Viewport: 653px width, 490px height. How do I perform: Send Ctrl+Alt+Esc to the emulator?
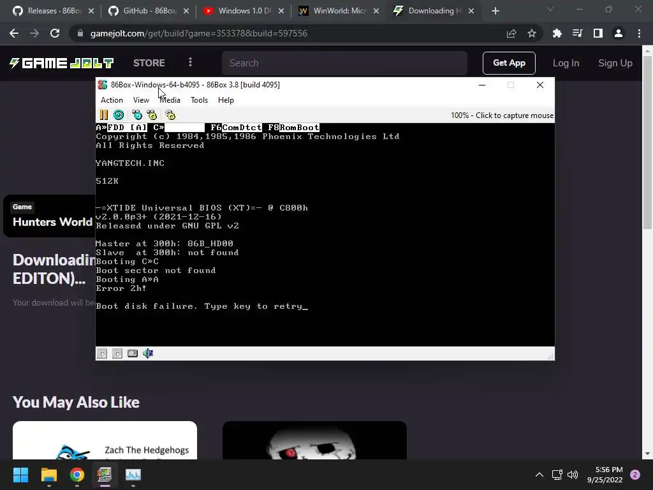pyautogui.click(x=152, y=115)
